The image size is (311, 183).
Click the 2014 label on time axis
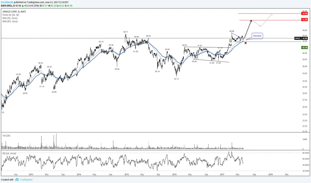point(79,174)
